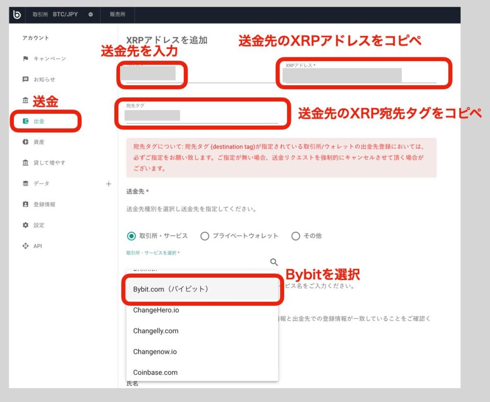Viewport: 490px width, 402px height.
Task: Expand データ using the plus sign
Action: coord(109,183)
